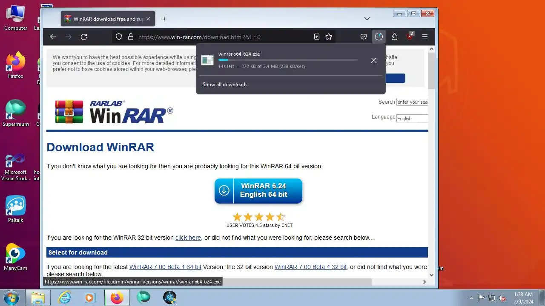Click the Firefox taskbar button
545x306 pixels.
[x=117, y=297]
